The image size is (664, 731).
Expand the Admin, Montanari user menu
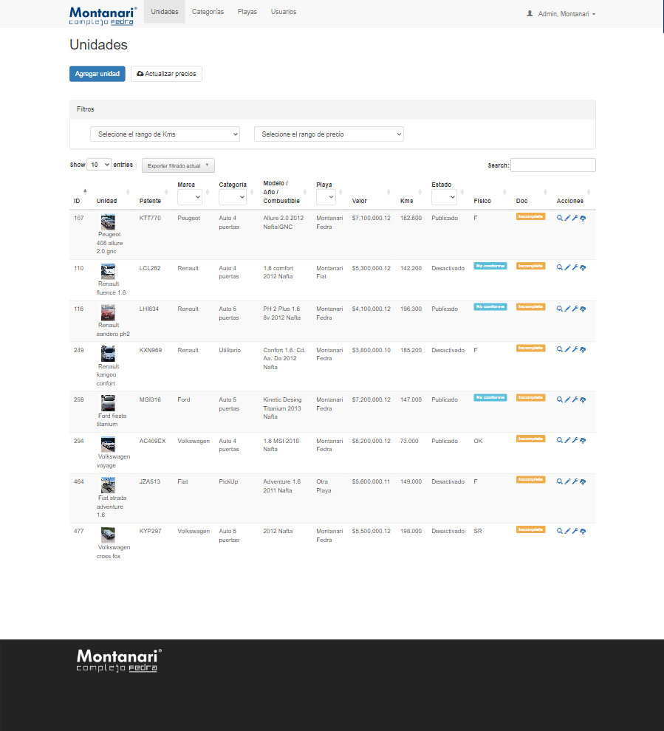561,14
